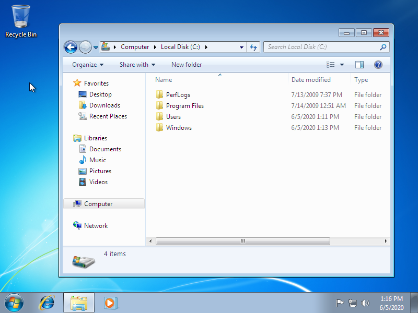Open Downloads under Favorites
Viewport: 418px width, 313px height.
104,105
